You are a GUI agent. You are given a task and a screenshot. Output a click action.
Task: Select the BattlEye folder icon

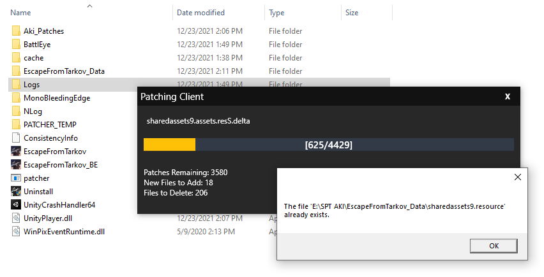point(16,45)
